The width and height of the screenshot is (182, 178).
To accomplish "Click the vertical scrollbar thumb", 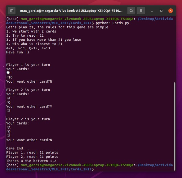I will click(x=175, y=126).
